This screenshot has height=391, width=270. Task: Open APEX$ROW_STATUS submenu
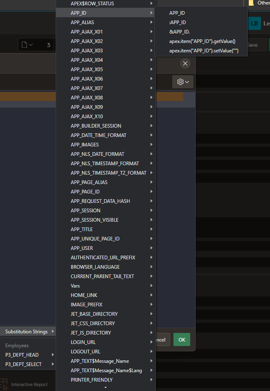[x=106, y=4]
